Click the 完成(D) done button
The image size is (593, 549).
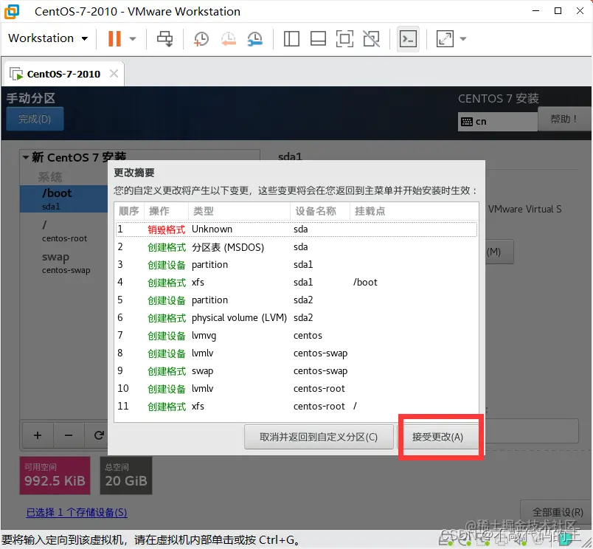[x=35, y=119]
